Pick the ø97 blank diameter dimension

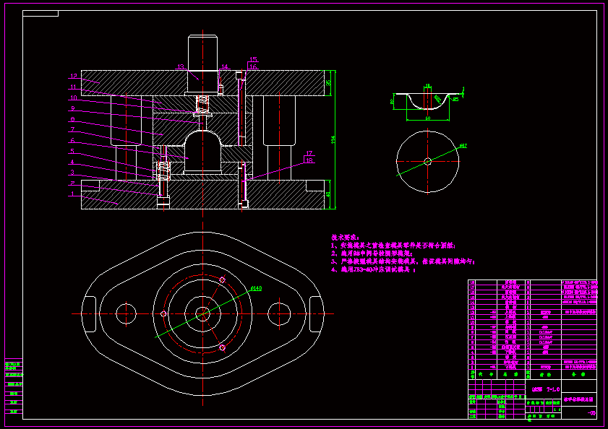[x=463, y=146]
